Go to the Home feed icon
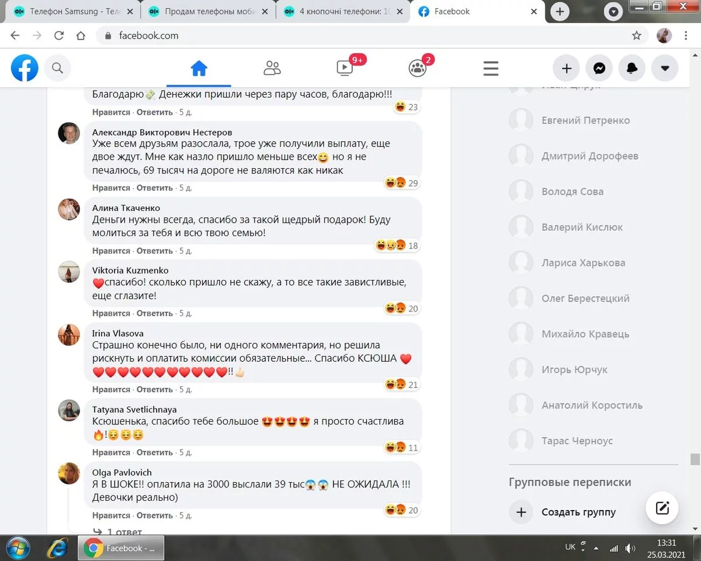Screen dimensions: 701x561 [x=199, y=68]
